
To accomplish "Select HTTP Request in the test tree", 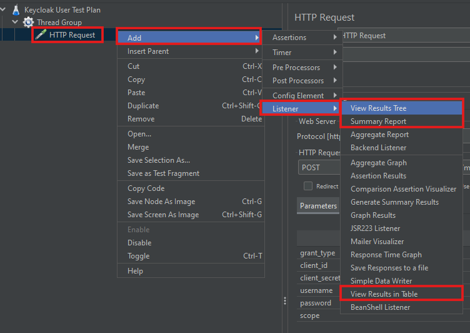I will pos(72,35).
